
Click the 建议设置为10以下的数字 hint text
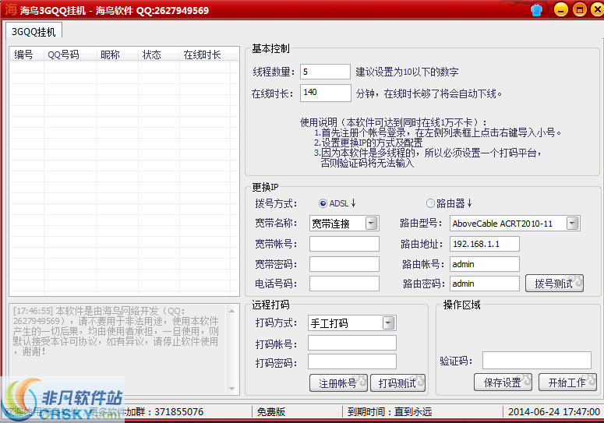tap(407, 72)
